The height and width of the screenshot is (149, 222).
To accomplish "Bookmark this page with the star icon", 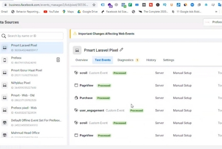I will pyautogui.click(x=94, y=5).
